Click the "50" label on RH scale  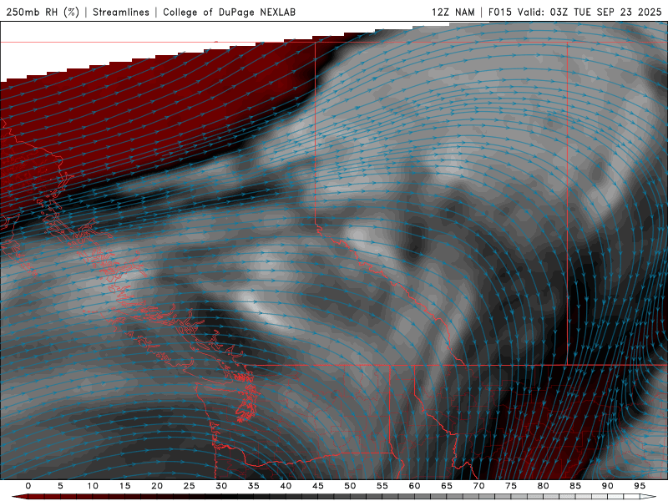350,486
